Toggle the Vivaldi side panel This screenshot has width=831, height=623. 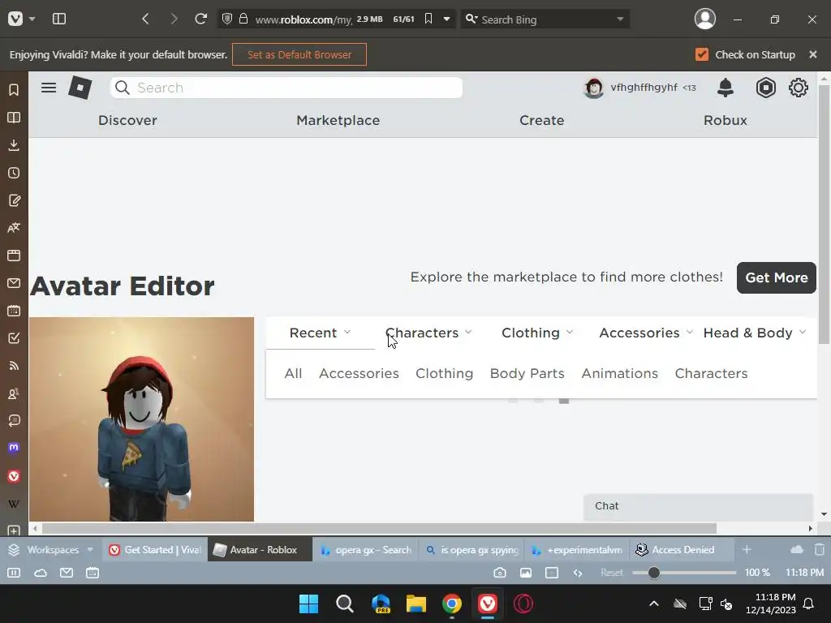pyautogui.click(x=59, y=19)
